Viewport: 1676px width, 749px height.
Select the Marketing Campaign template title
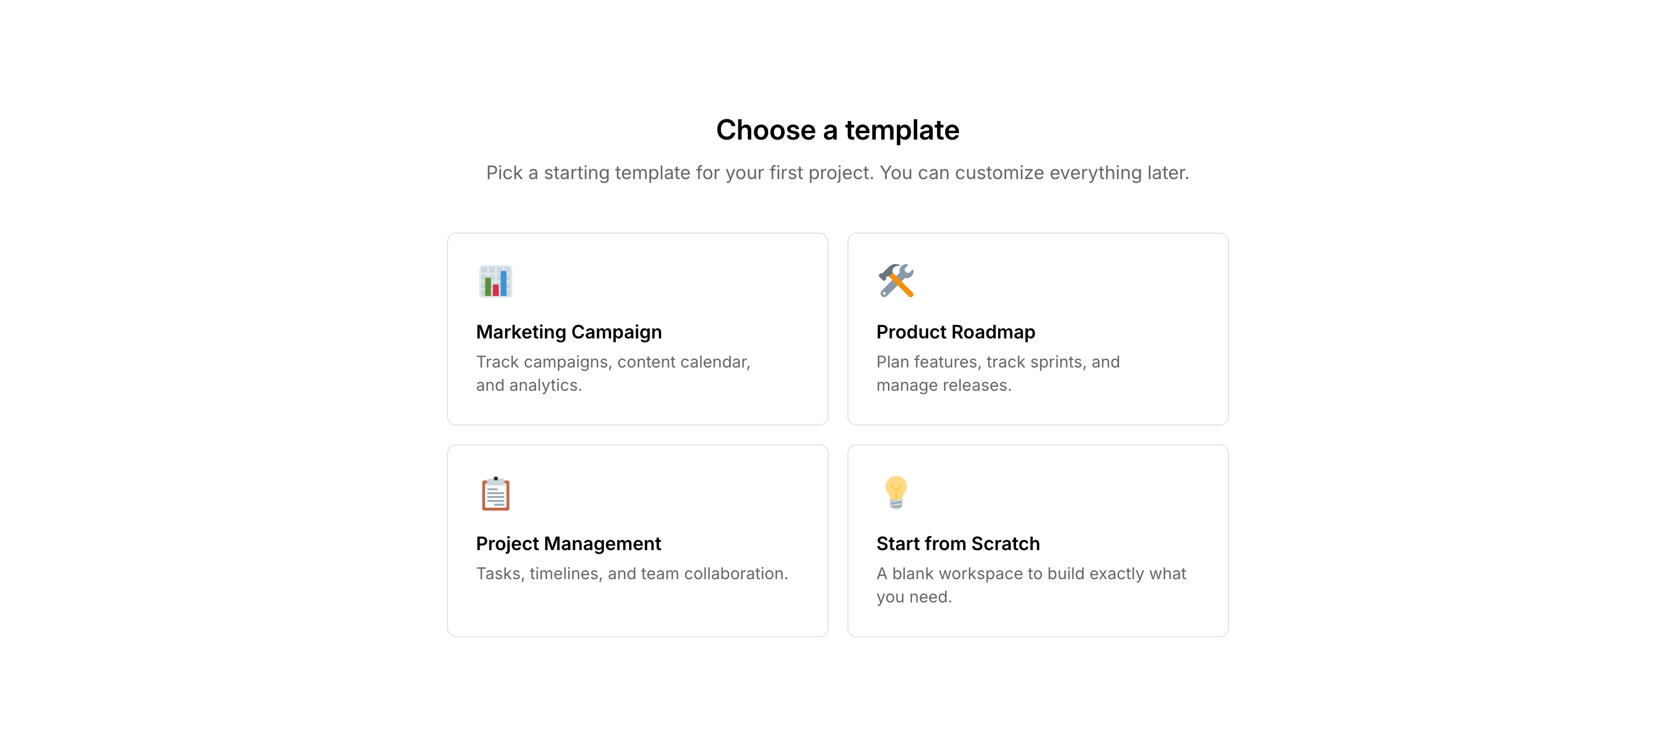[x=569, y=332]
